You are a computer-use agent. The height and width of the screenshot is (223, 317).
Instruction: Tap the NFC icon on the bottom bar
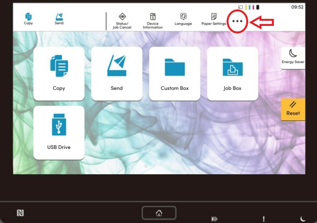tap(20, 212)
